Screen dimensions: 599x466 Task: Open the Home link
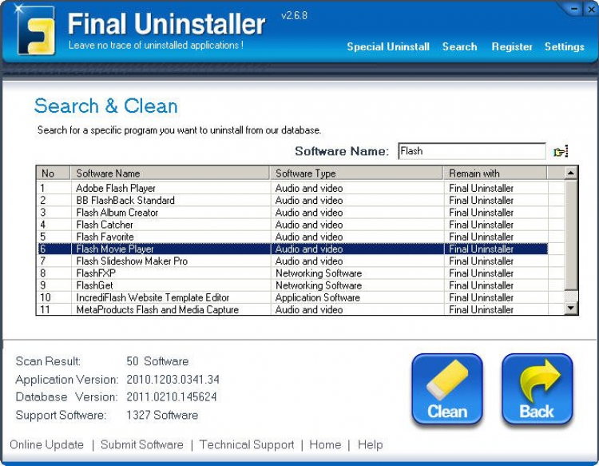pyautogui.click(x=325, y=444)
